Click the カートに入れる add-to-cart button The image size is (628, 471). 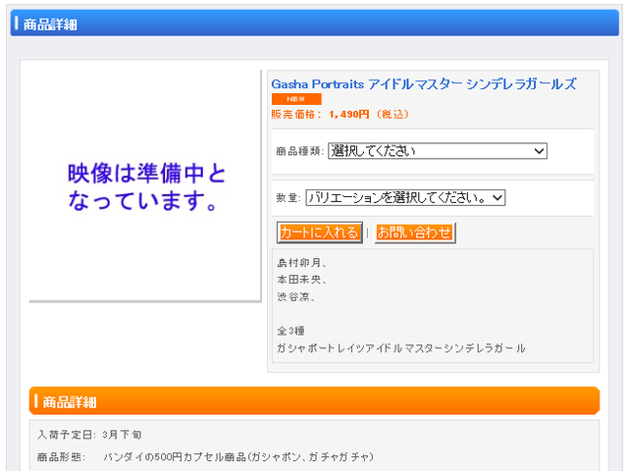pyautogui.click(x=320, y=233)
